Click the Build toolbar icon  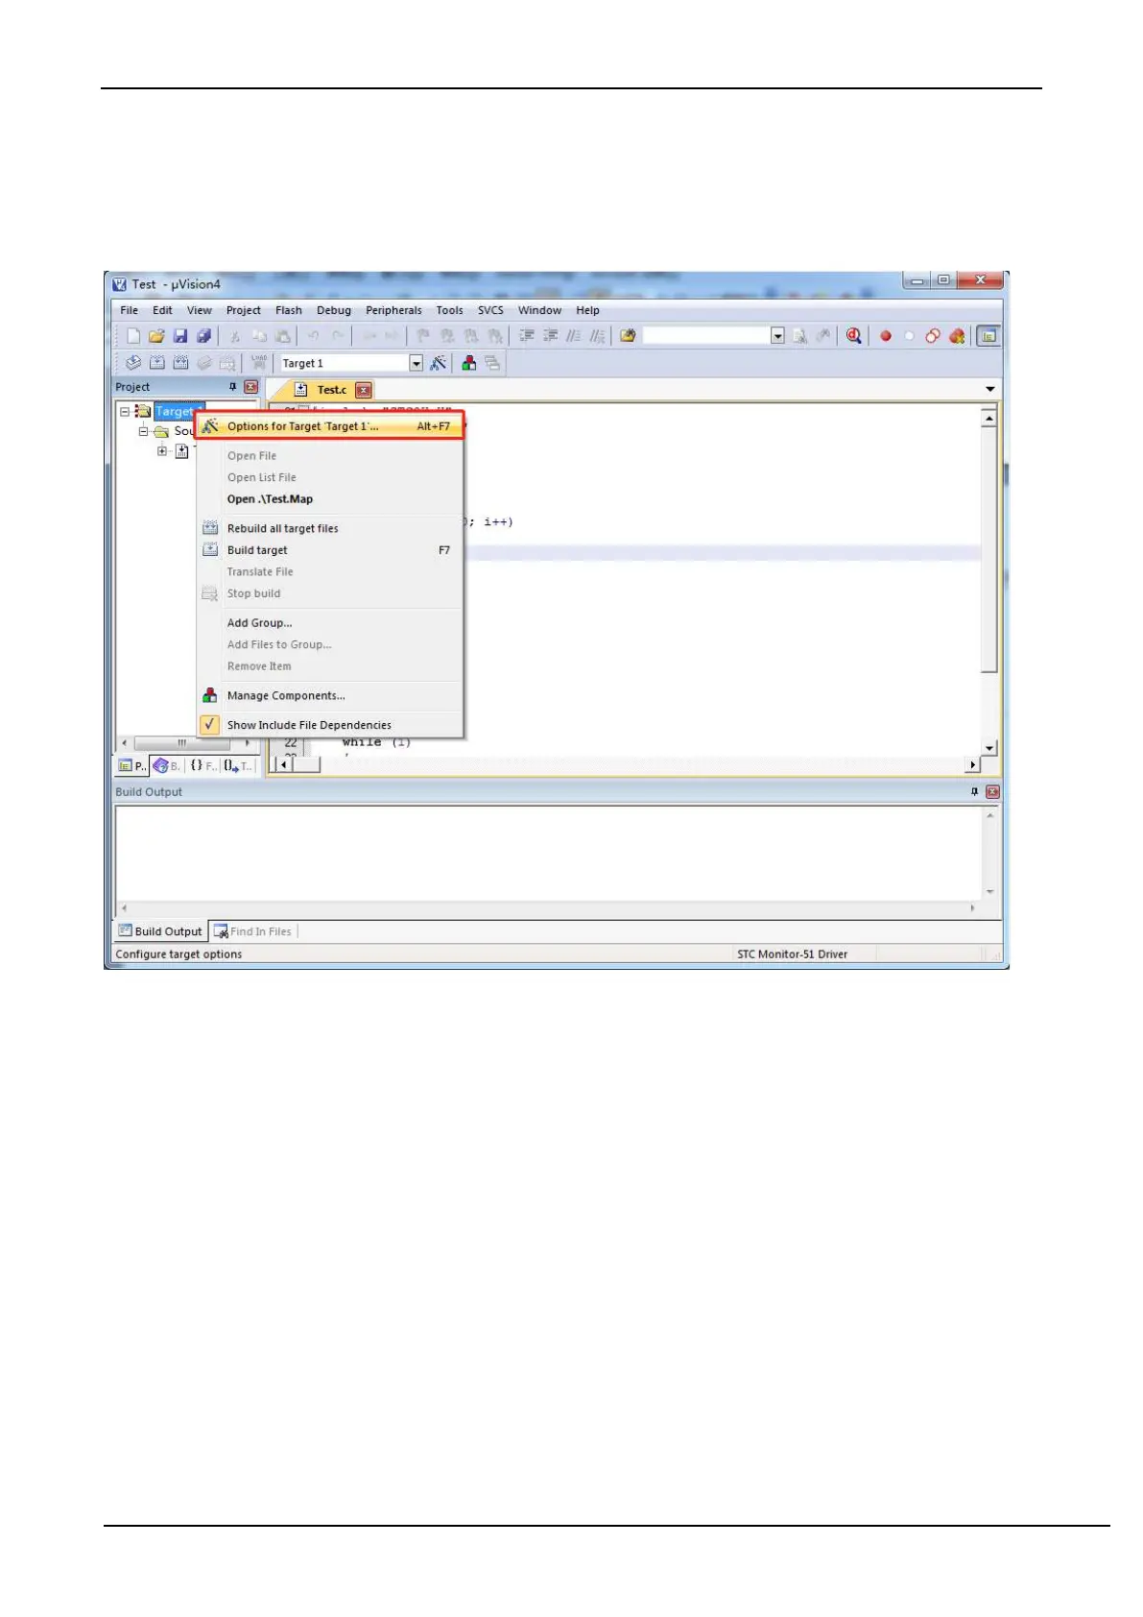click(156, 363)
